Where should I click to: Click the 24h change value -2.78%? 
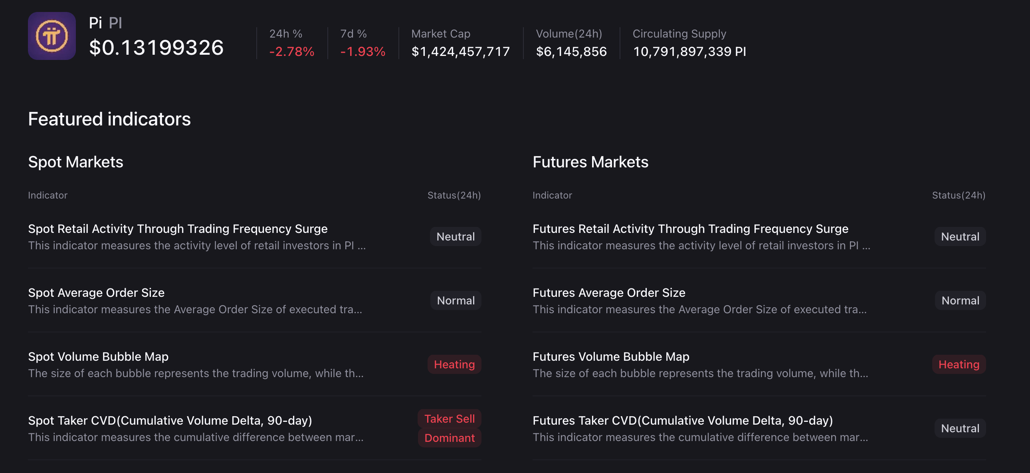(x=291, y=52)
